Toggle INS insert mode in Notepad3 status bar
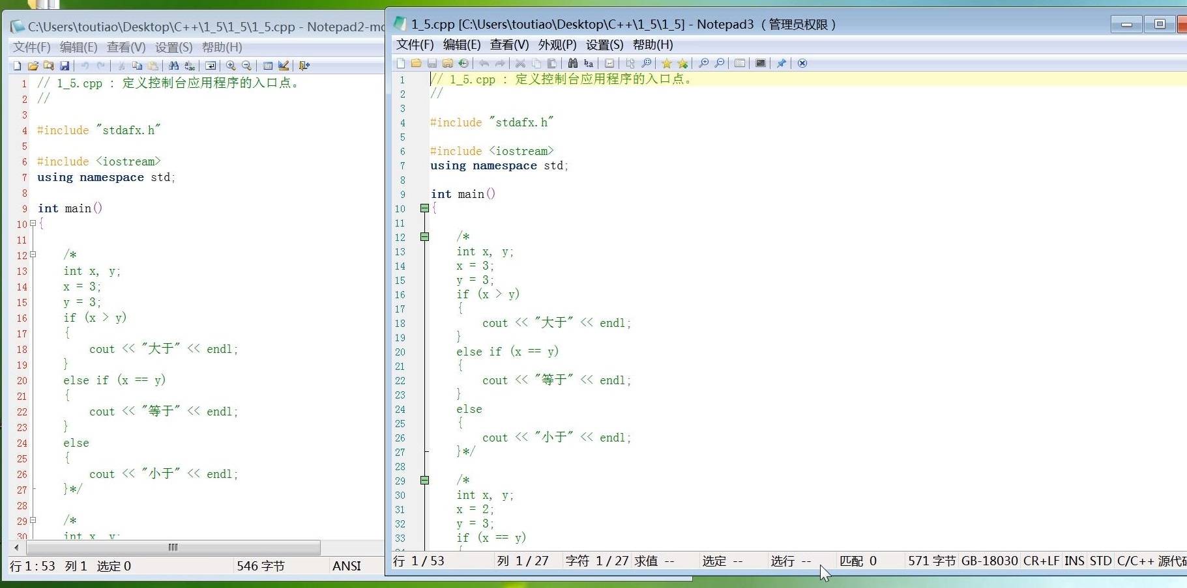The width and height of the screenshot is (1187, 588). click(1074, 561)
